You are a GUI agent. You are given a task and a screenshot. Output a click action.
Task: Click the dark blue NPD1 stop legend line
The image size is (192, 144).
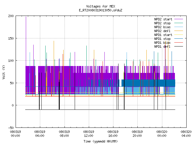coord(179,39)
